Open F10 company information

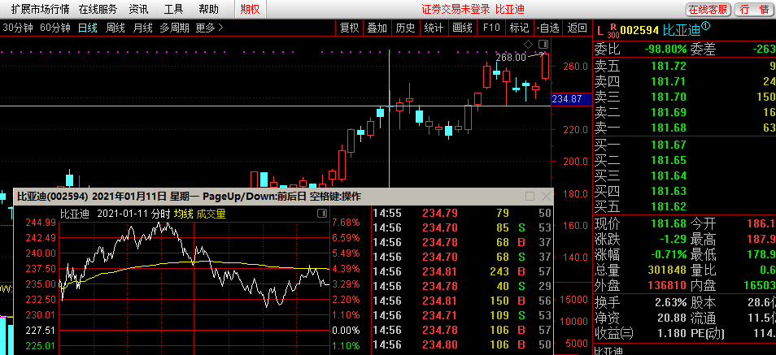pos(491,28)
